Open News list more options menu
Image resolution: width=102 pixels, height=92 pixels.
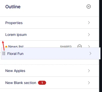80,46
